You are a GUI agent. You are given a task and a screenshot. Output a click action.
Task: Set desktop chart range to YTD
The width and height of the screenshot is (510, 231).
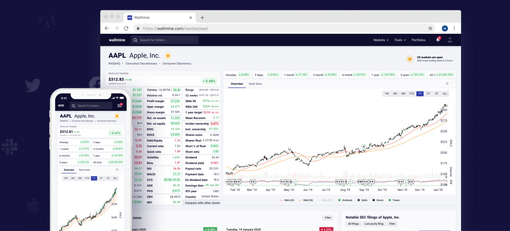point(412,93)
